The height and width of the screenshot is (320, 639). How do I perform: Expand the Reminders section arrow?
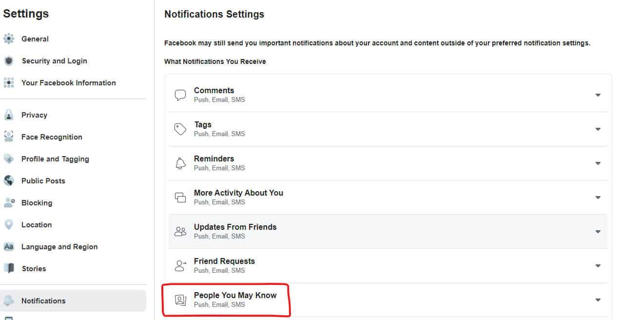pyautogui.click(x=598, y=163)
